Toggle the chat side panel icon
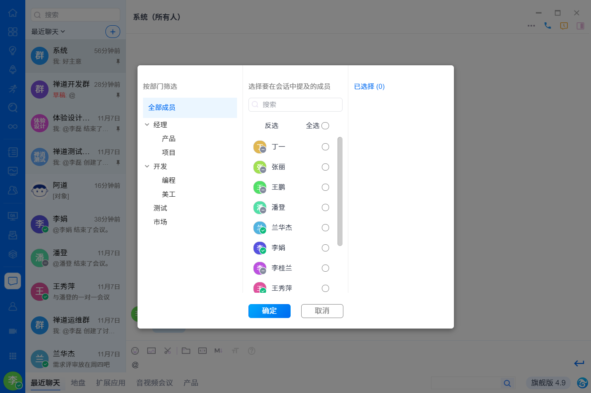The width and height of the screenshot is (591, 393). click(x=580, y=26)
